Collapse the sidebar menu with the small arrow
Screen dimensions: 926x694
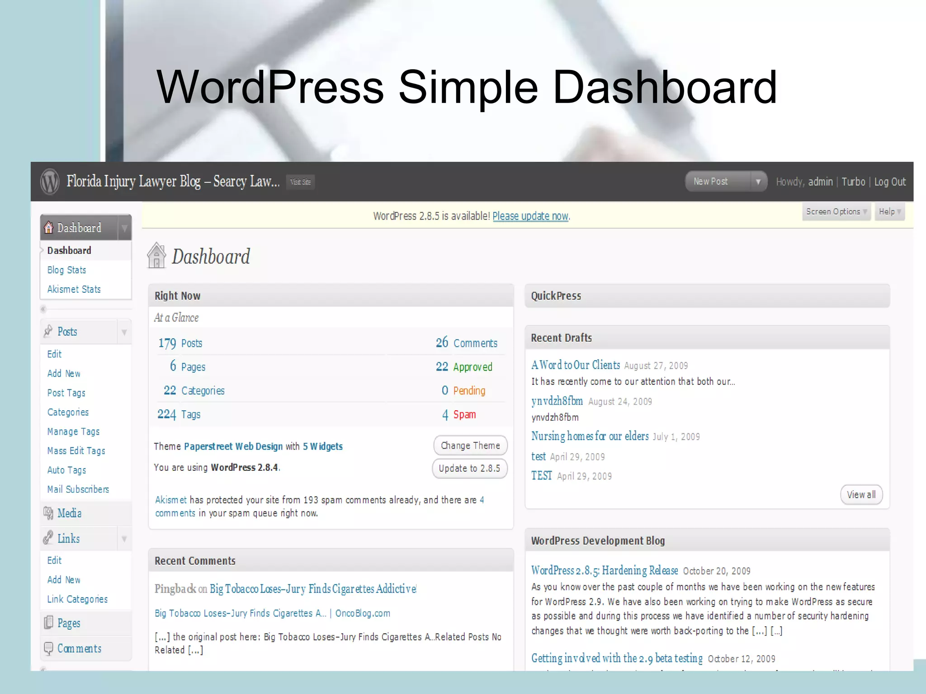tap(43, 309)
